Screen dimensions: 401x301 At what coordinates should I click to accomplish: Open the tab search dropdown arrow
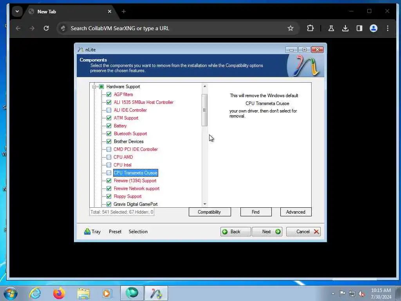click(x=17, y=11)
